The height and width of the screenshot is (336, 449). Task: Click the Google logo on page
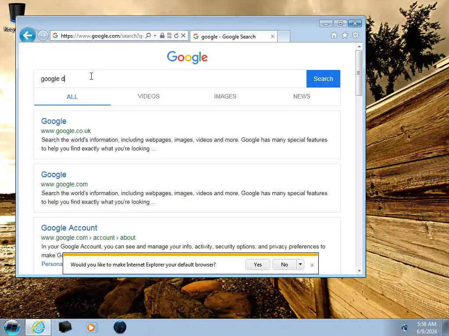point(187,57)
